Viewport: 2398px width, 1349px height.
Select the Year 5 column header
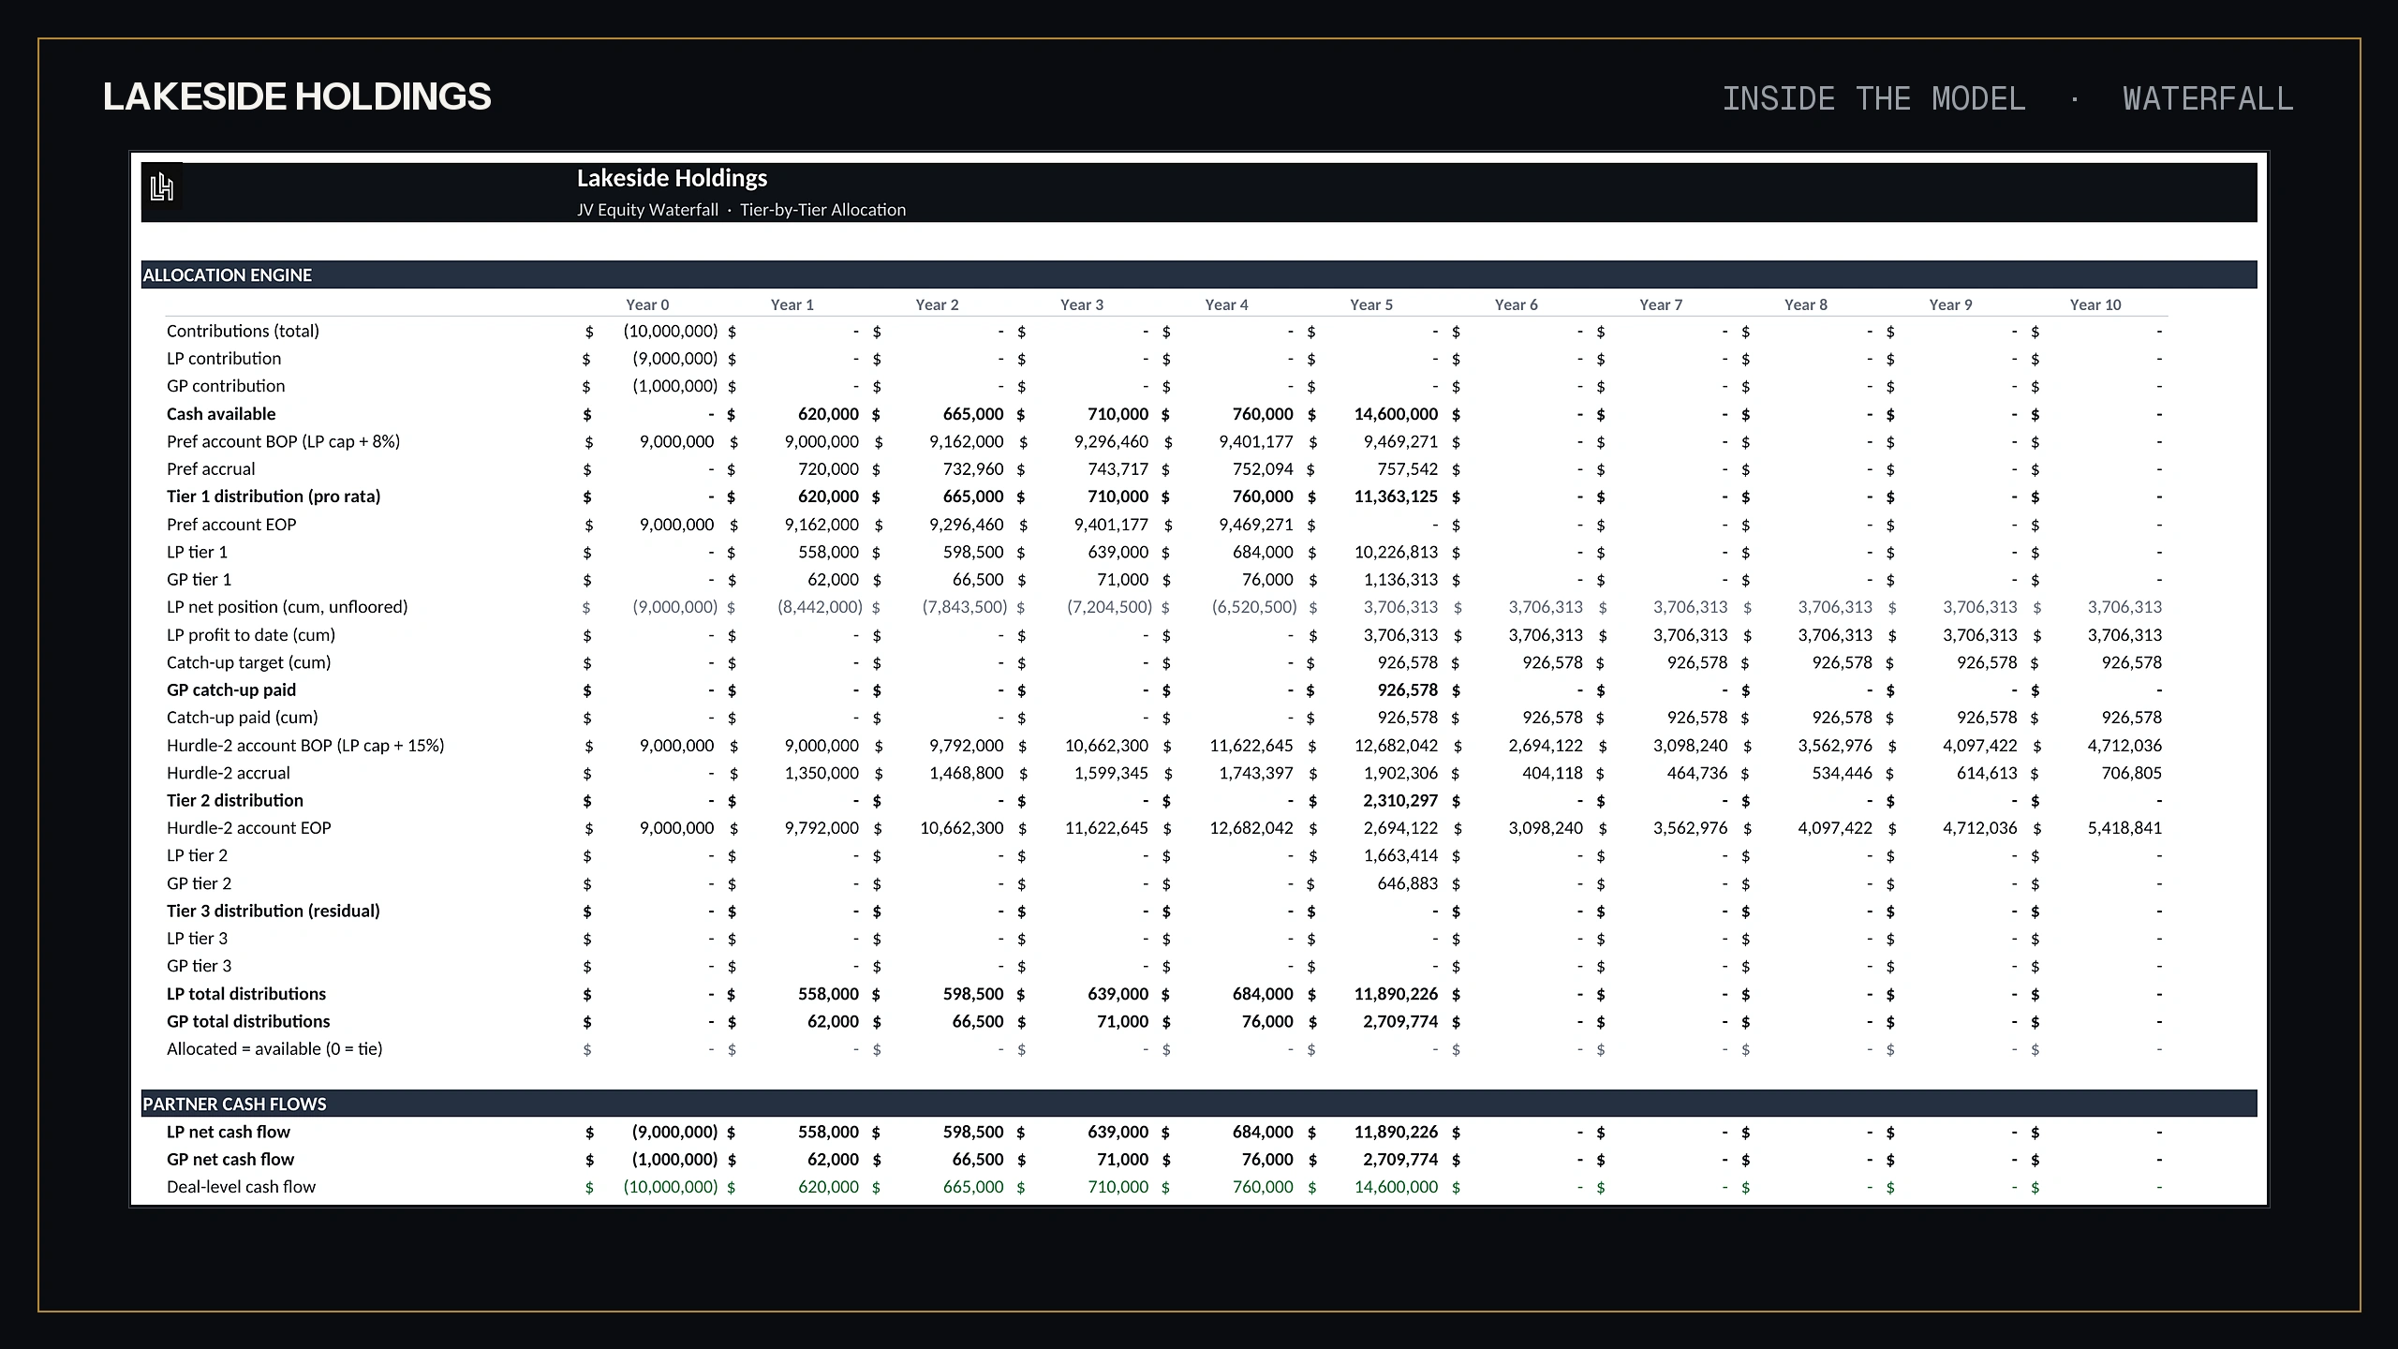1371,304
